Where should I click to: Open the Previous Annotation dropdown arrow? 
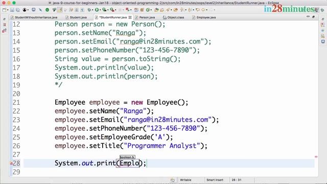click(x=193, y=10)
